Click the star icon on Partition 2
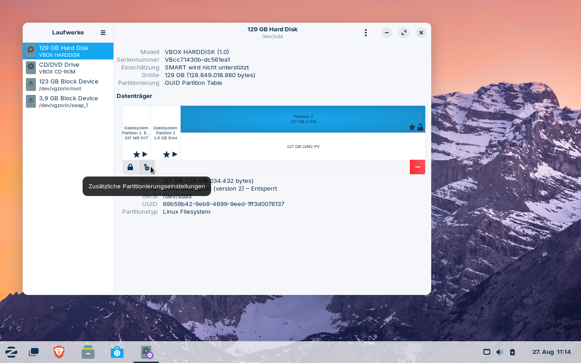Screen dimensions: 581x363 coord(167,154)
